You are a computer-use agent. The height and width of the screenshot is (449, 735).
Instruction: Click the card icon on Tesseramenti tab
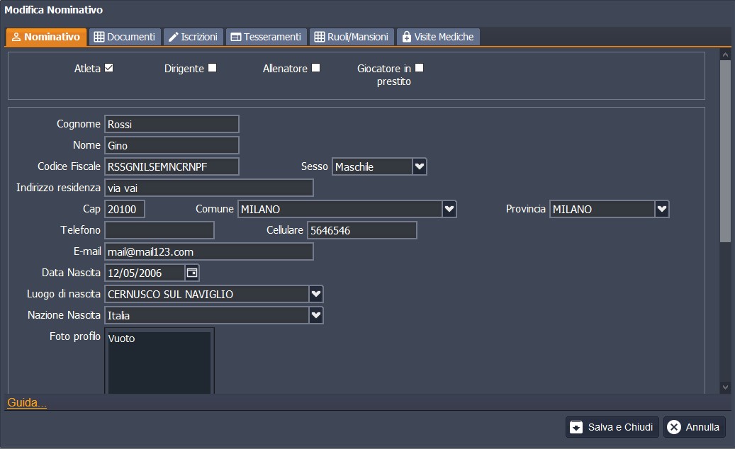coord(236,37)
